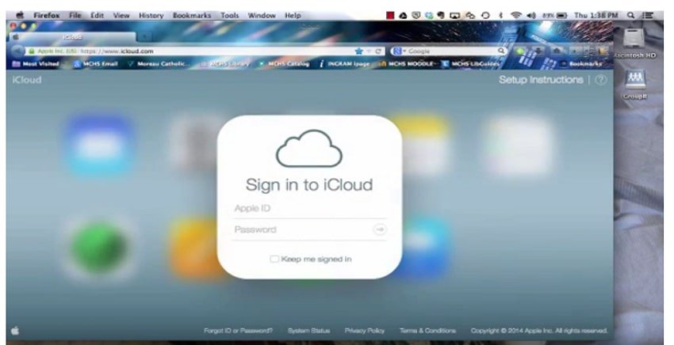Viewport: 674px width, 345px height.
Task: Open the search engine selector dropdown
Action: (399, 51)
